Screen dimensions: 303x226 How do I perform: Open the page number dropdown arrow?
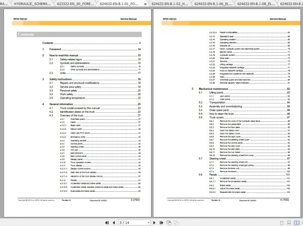(x=148, y=222)
